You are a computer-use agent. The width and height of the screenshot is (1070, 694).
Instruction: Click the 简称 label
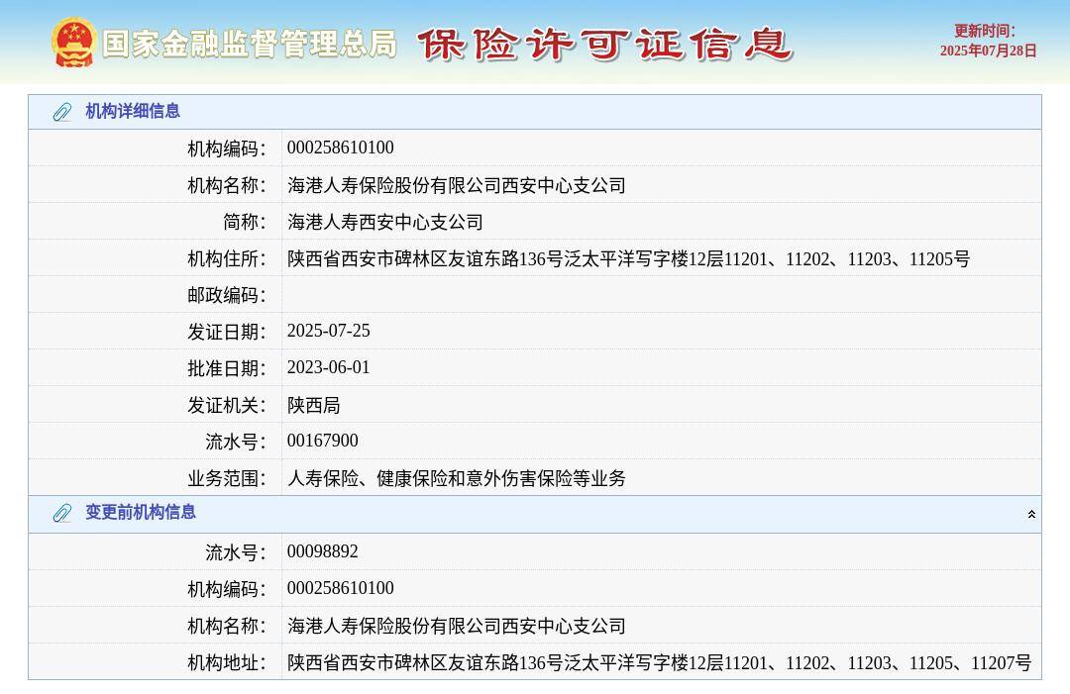(245, 222)
